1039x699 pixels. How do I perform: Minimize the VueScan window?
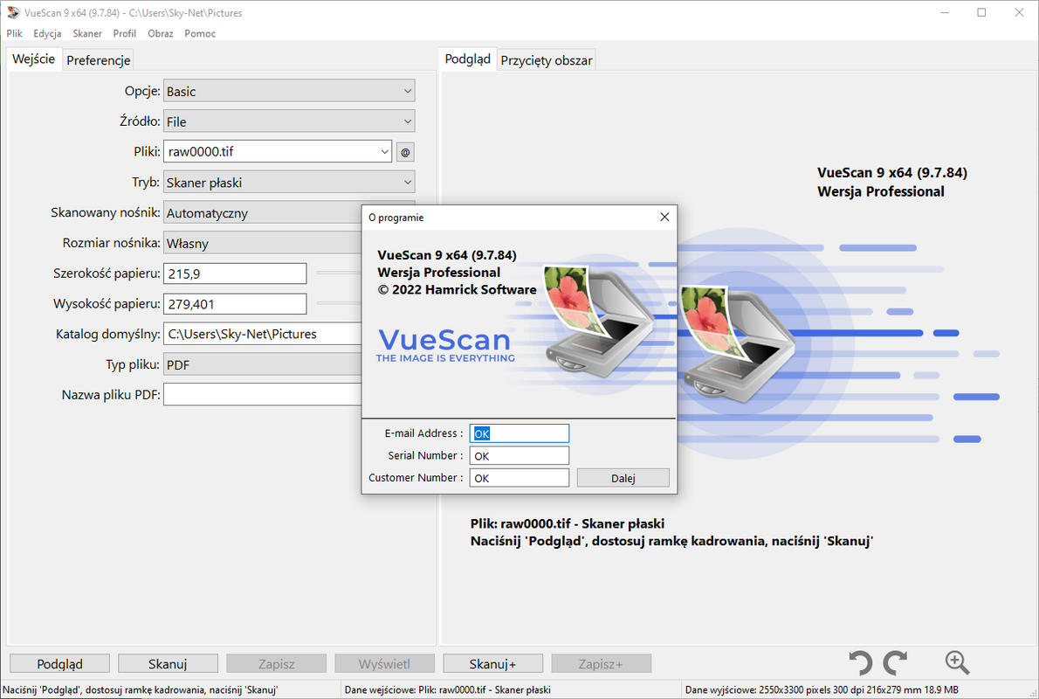pyautogui.click(x=945, y=12)
